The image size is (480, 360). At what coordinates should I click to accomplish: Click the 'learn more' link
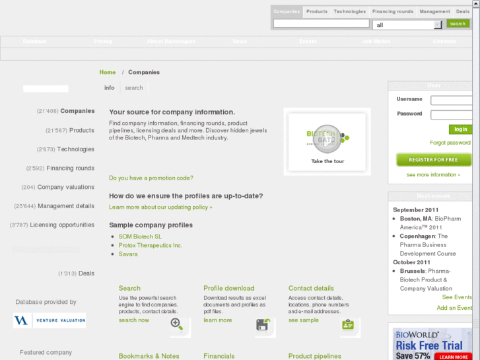[218, 320]
